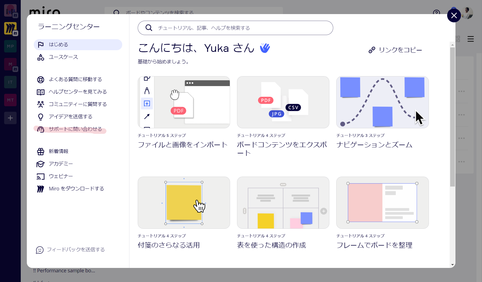Click the smiley chat icon for フィードバックを送信する
482x282 pixels.
[x=40, y=250]
